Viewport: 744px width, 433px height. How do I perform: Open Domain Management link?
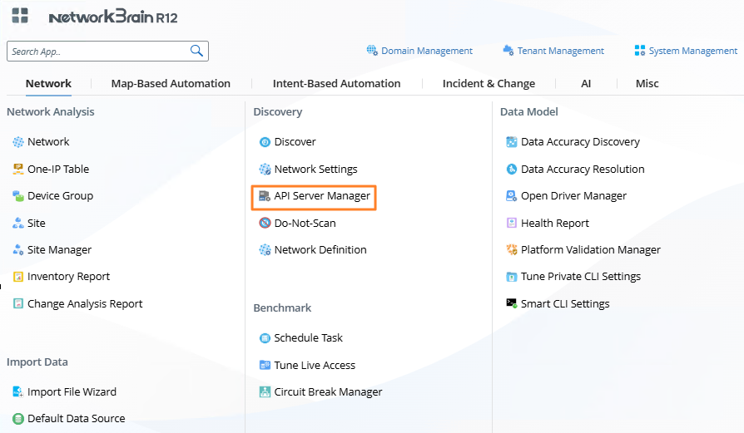point(426,51)
